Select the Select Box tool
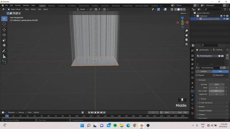 point(4,19)
